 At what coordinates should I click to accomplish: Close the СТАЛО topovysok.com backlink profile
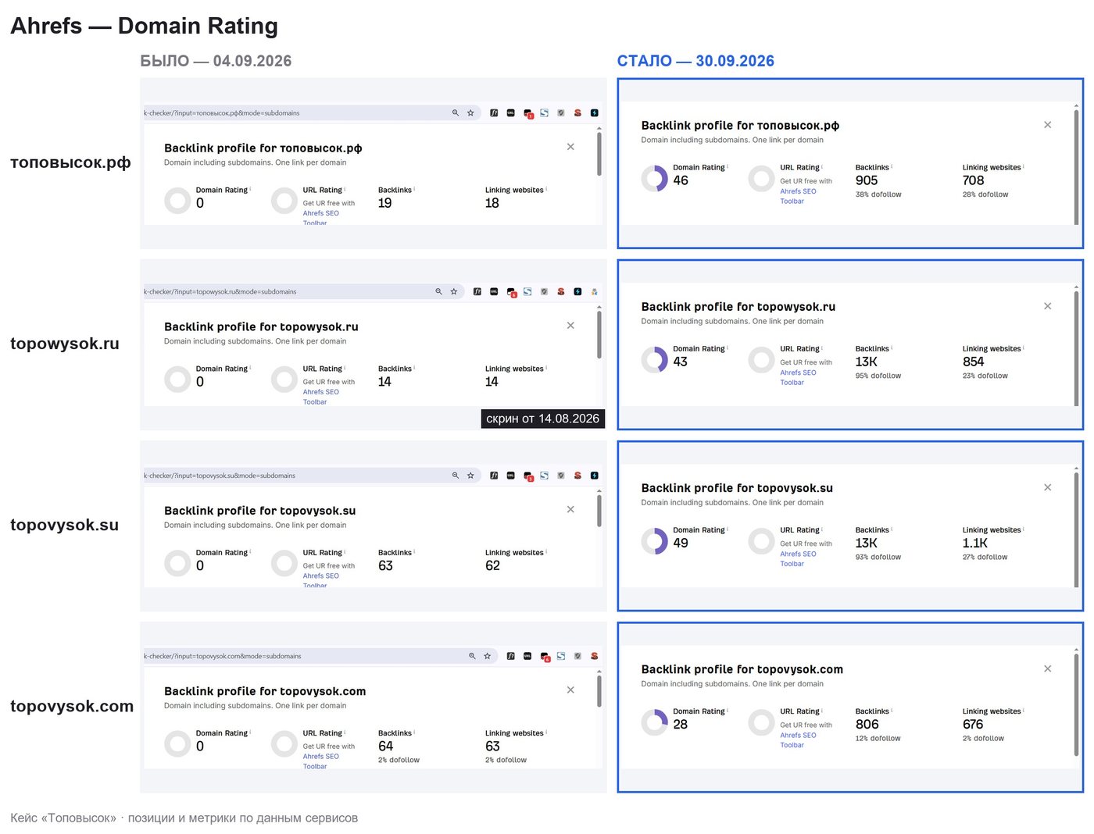pyautogui.click(x=1048, y=668)
